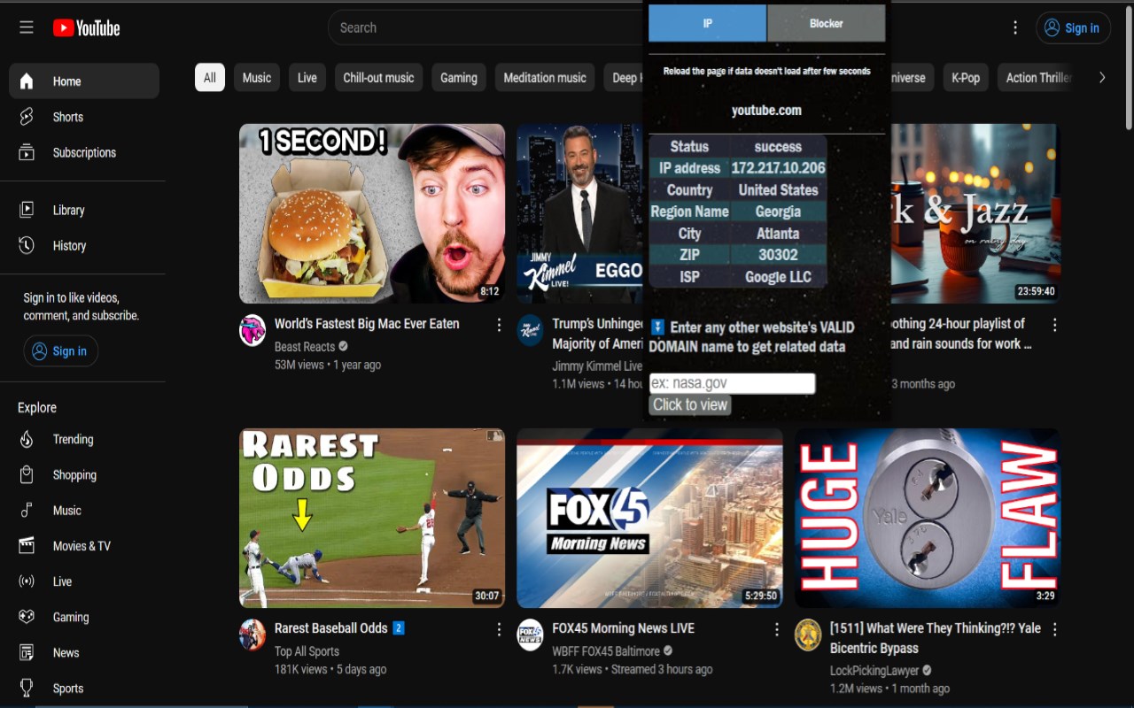Select the Live filter chip
Image resolution: width=1134 pixels, height=708 pixels.
(307, 78)
